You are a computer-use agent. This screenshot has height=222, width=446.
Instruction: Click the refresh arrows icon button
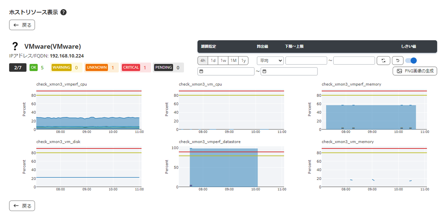coord(383,61)
